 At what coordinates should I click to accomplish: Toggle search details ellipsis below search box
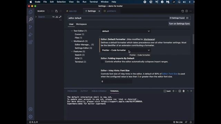point(60,20)
